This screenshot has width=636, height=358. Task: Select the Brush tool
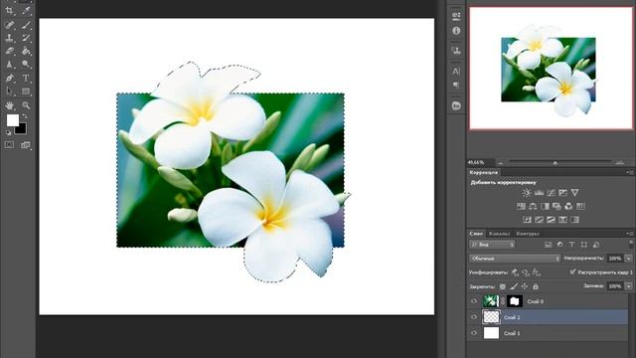[26, 25]
